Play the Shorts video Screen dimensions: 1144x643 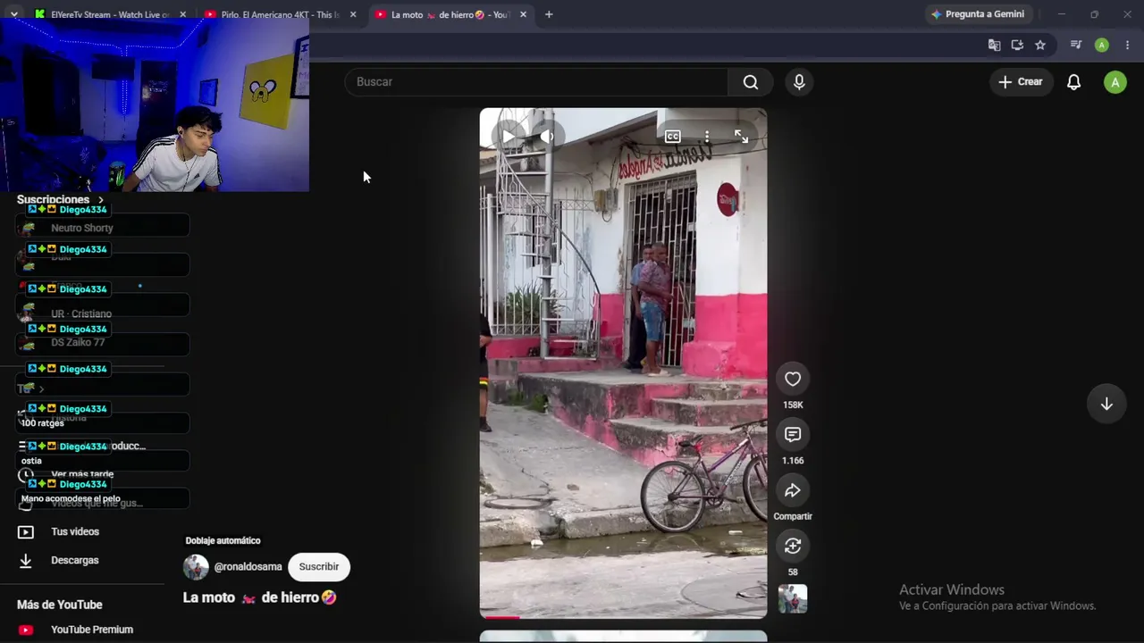(x=508, y=137)
